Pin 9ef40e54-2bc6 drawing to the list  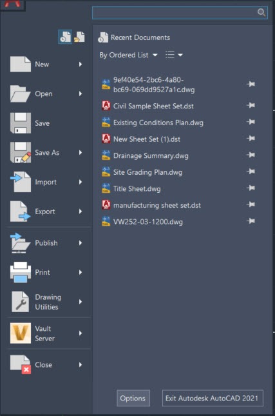point(251,84)
